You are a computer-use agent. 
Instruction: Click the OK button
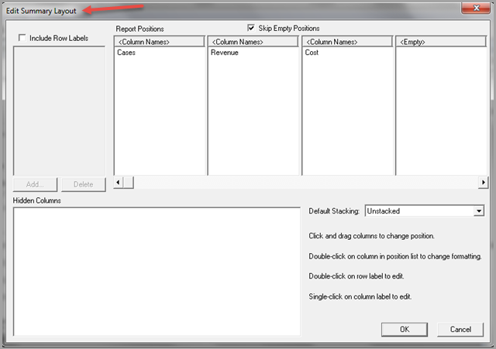pyautogui.click(x=404, y=329)
